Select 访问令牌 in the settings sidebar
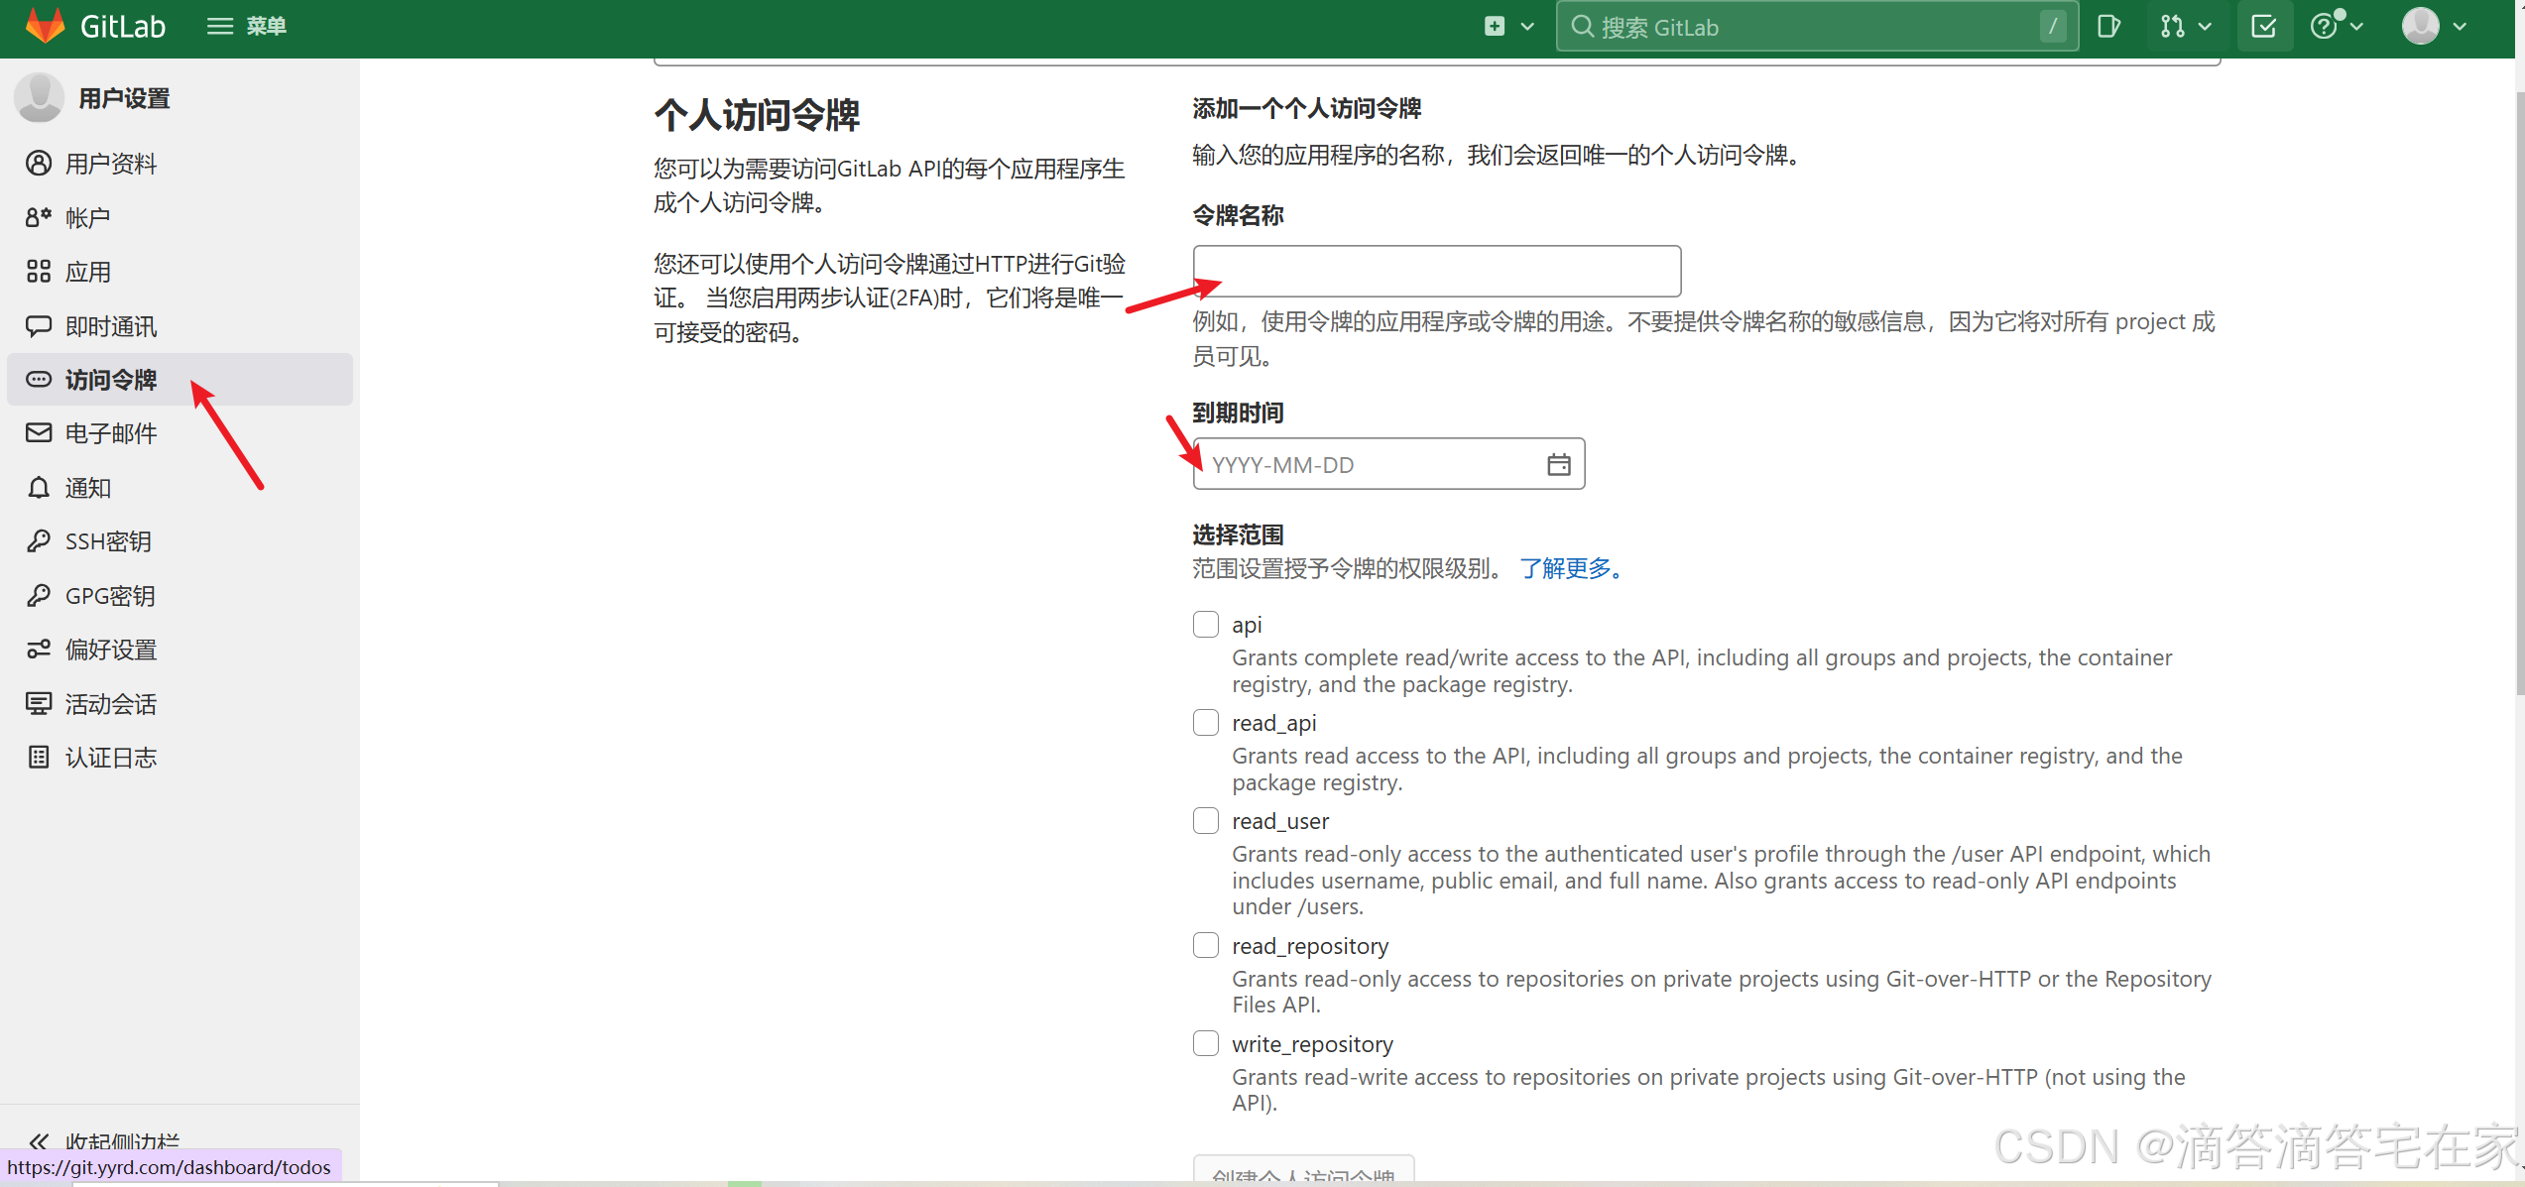The width and height of the screenshot is (2525, 1187). [110, 380]
